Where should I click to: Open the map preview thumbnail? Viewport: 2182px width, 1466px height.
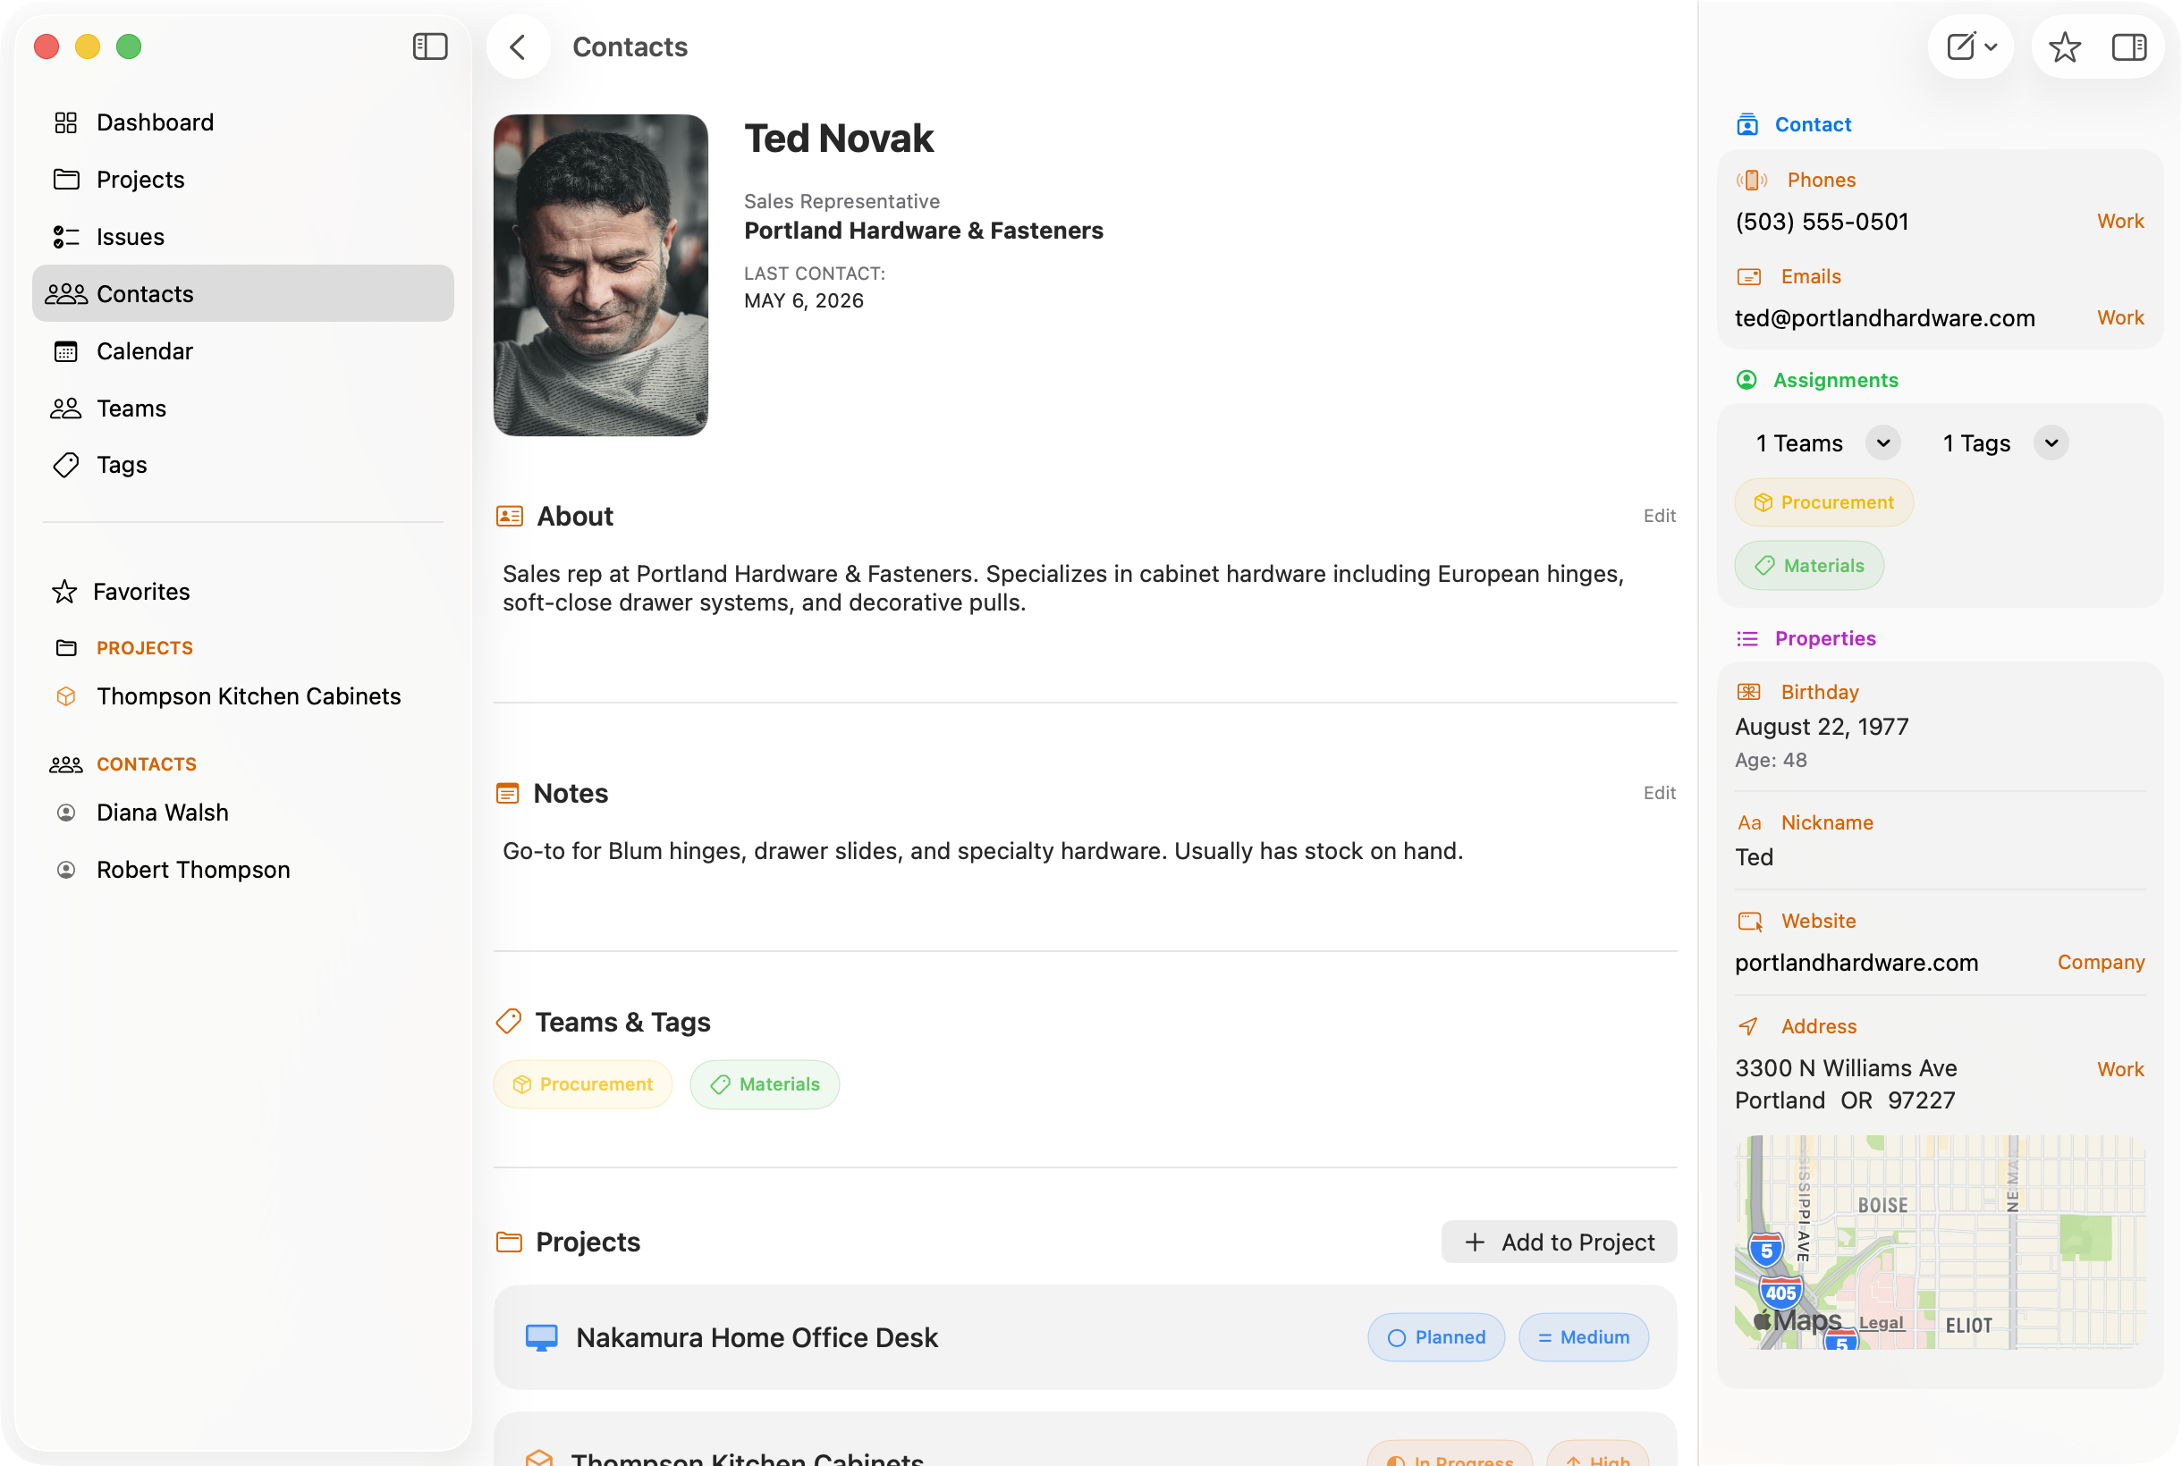(1940, 1243)
